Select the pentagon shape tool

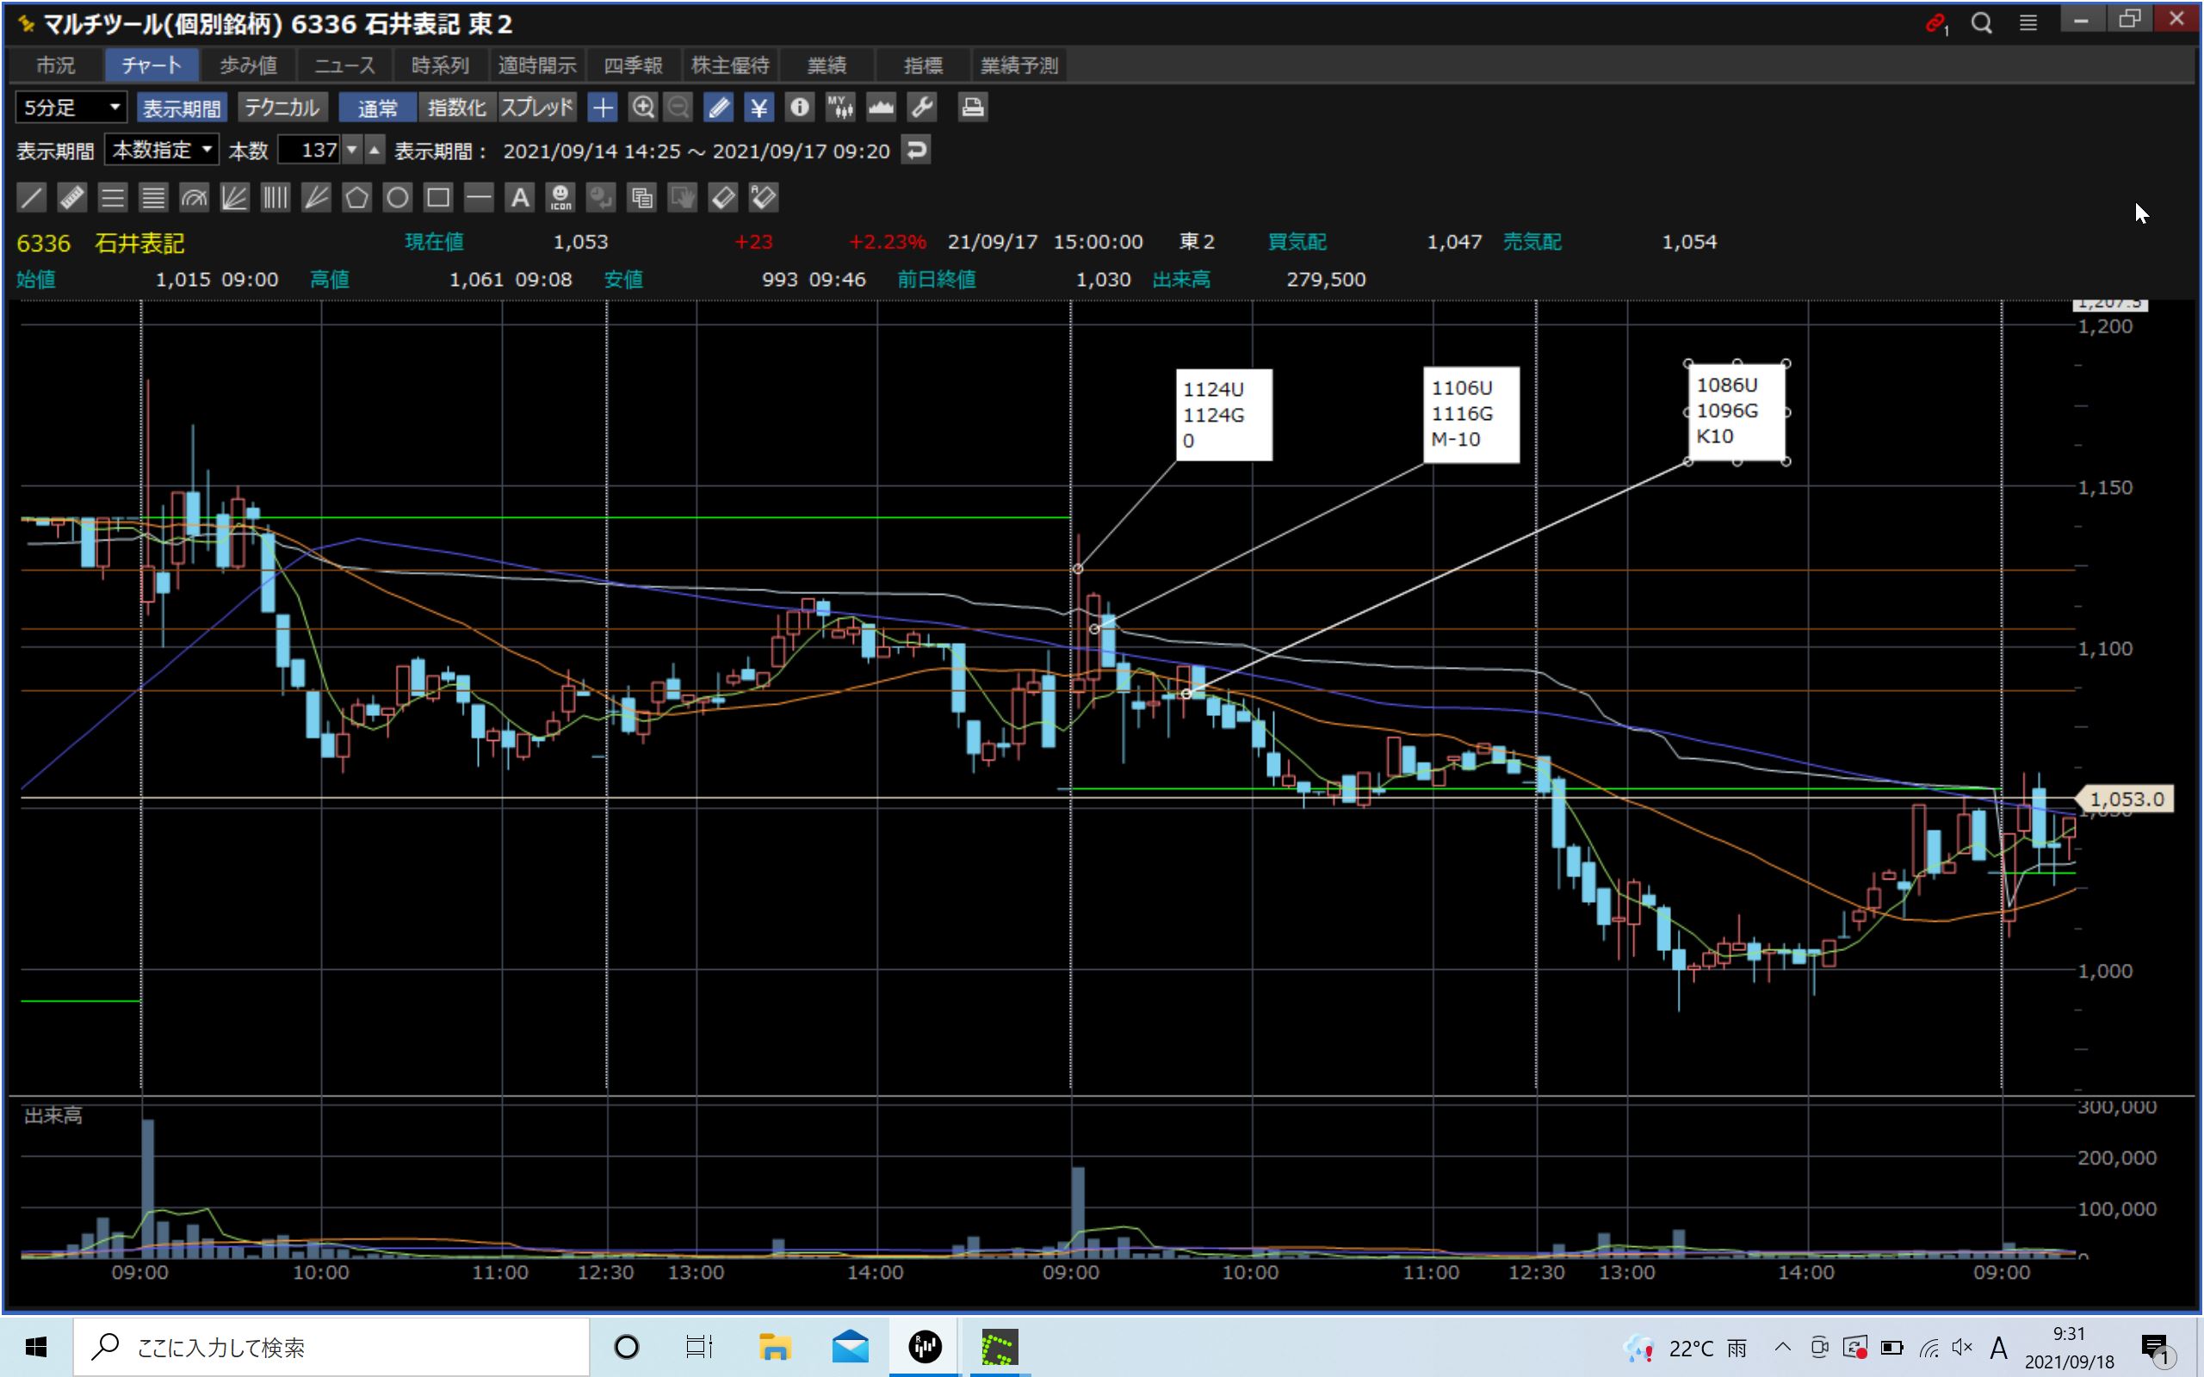(x=356, y=198)
